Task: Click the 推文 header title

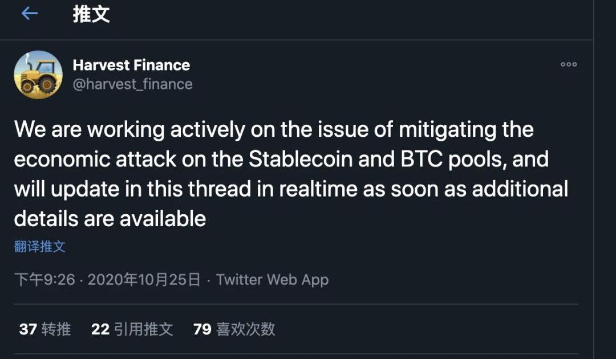Action: (x=91, y=14)
